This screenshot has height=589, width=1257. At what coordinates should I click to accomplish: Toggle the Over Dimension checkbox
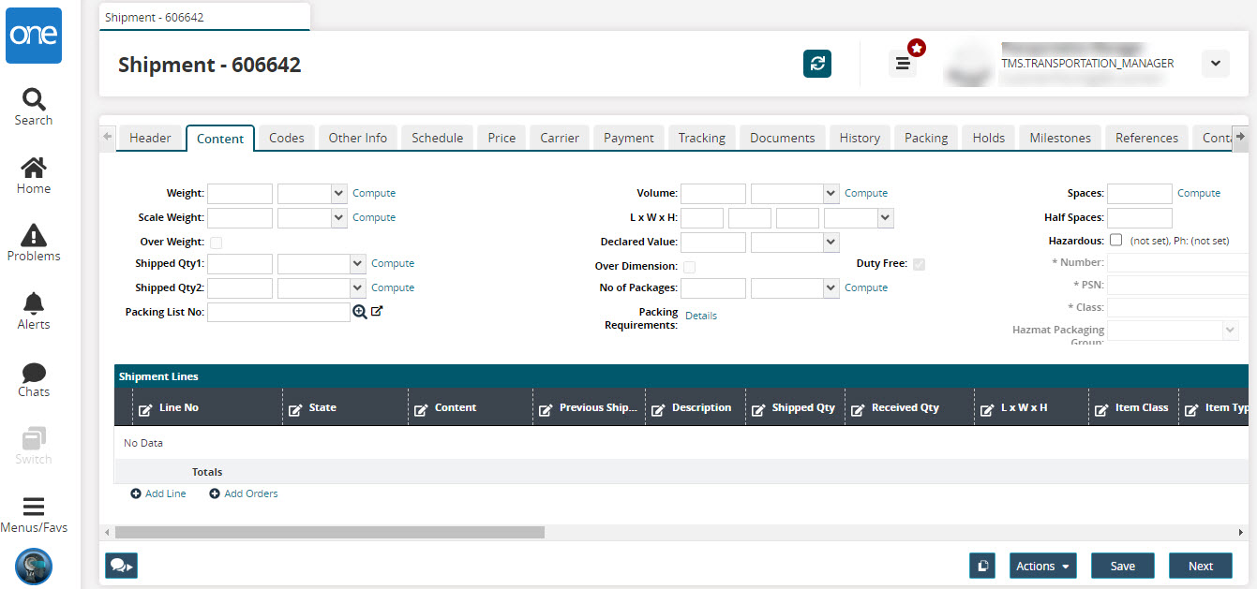pos(689,267)
